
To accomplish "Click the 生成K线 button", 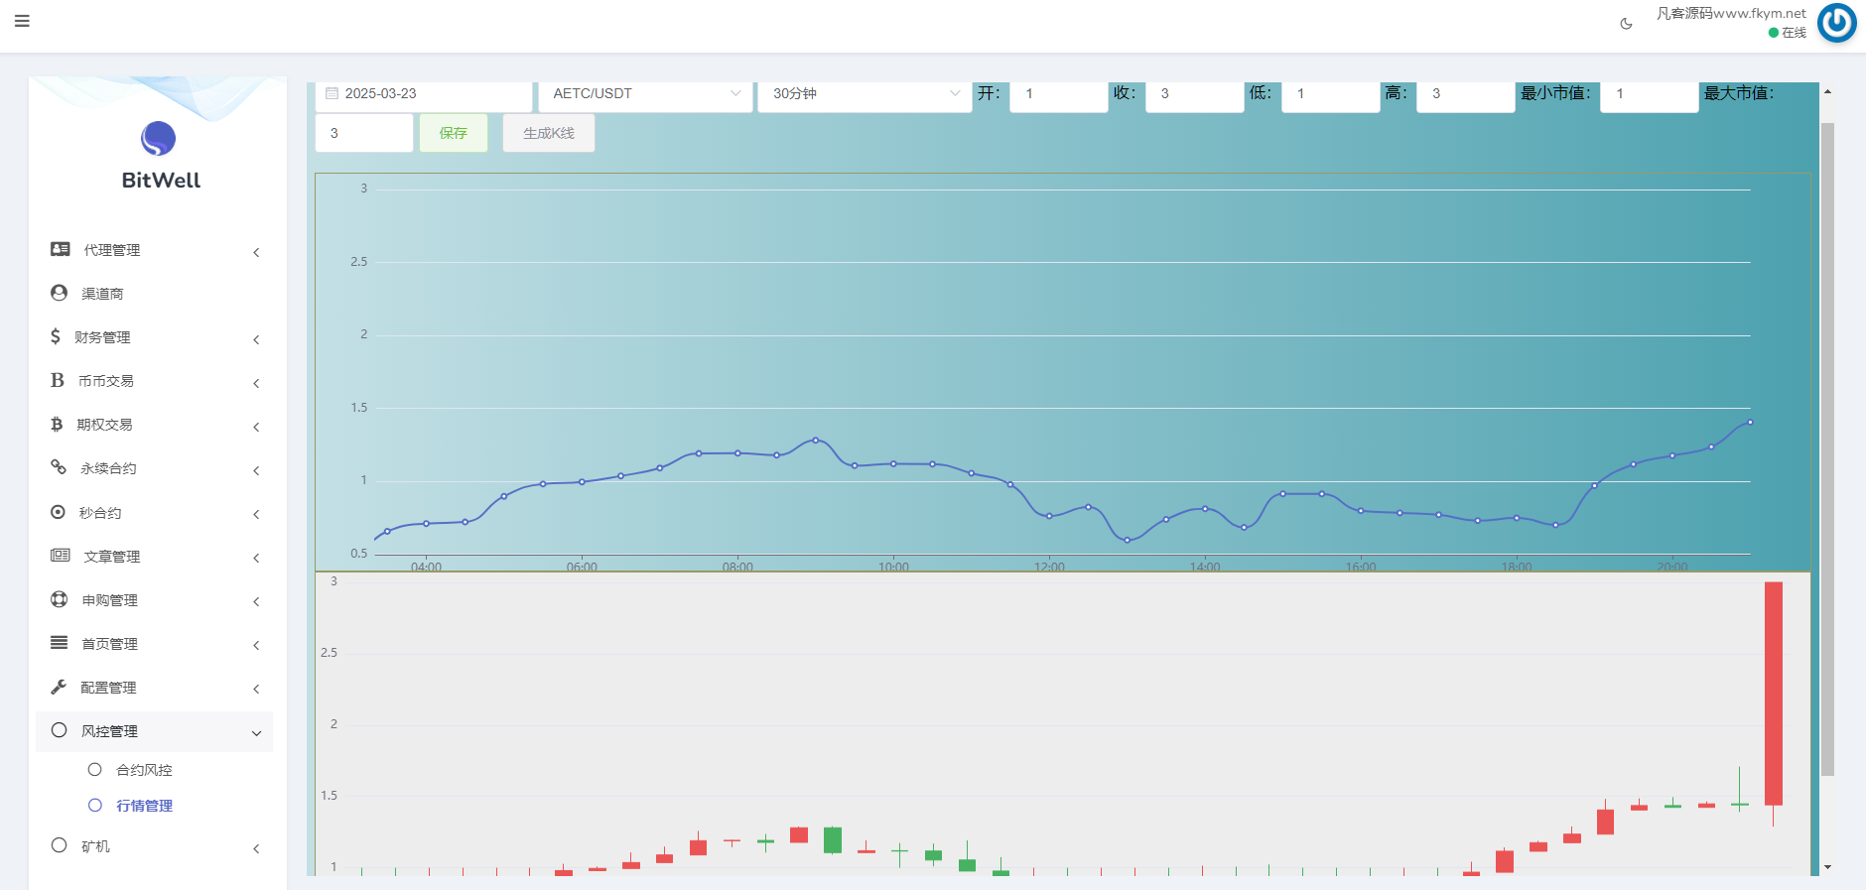I will tap(548, 133).
